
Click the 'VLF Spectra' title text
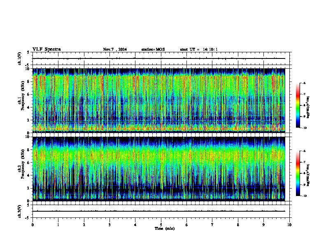pyautogui.click(x=47, y=49)
